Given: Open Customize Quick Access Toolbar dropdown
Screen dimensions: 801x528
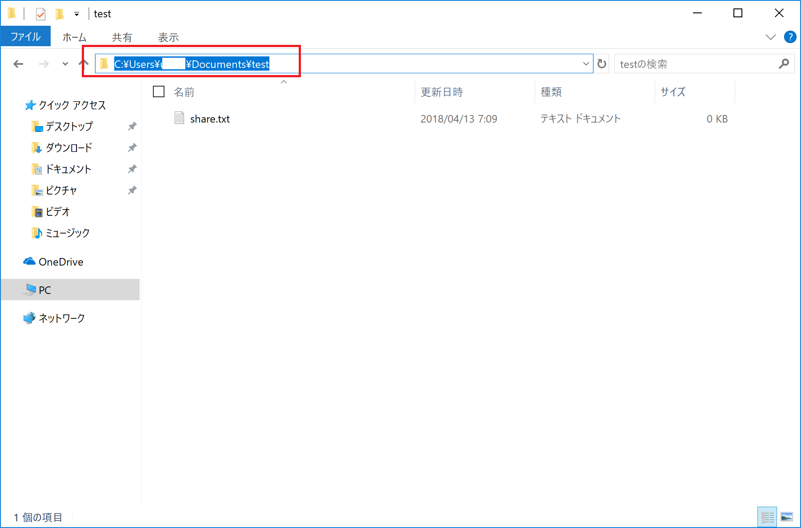Looking at the screenshot, I should [76, 14].
